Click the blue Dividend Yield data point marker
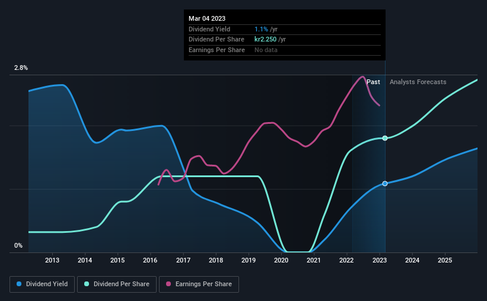 coord(385,184)
